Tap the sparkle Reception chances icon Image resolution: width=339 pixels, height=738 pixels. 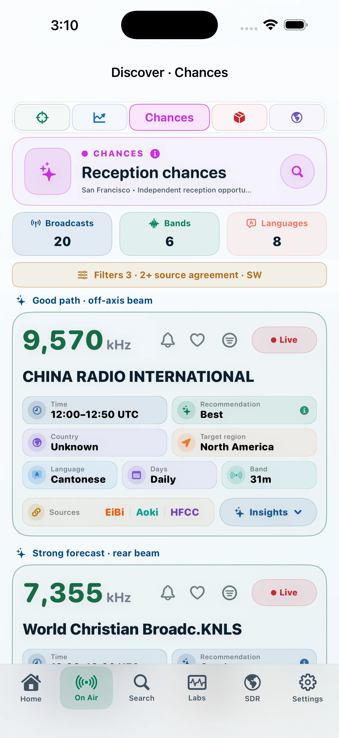pyautogui.click(x=48, y=171)
